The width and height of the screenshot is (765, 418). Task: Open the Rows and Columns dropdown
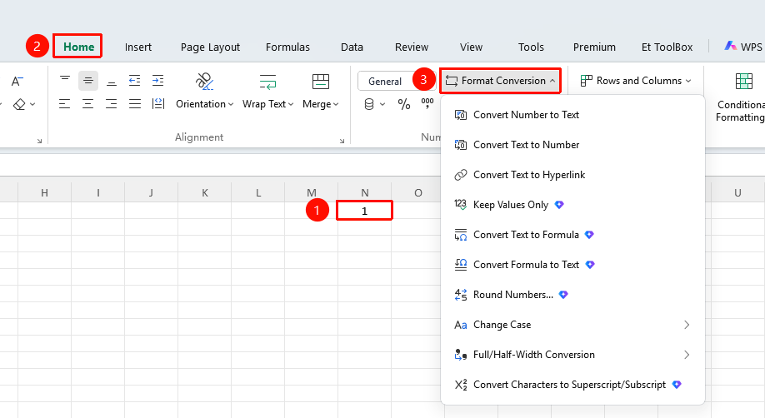(636, 81)
